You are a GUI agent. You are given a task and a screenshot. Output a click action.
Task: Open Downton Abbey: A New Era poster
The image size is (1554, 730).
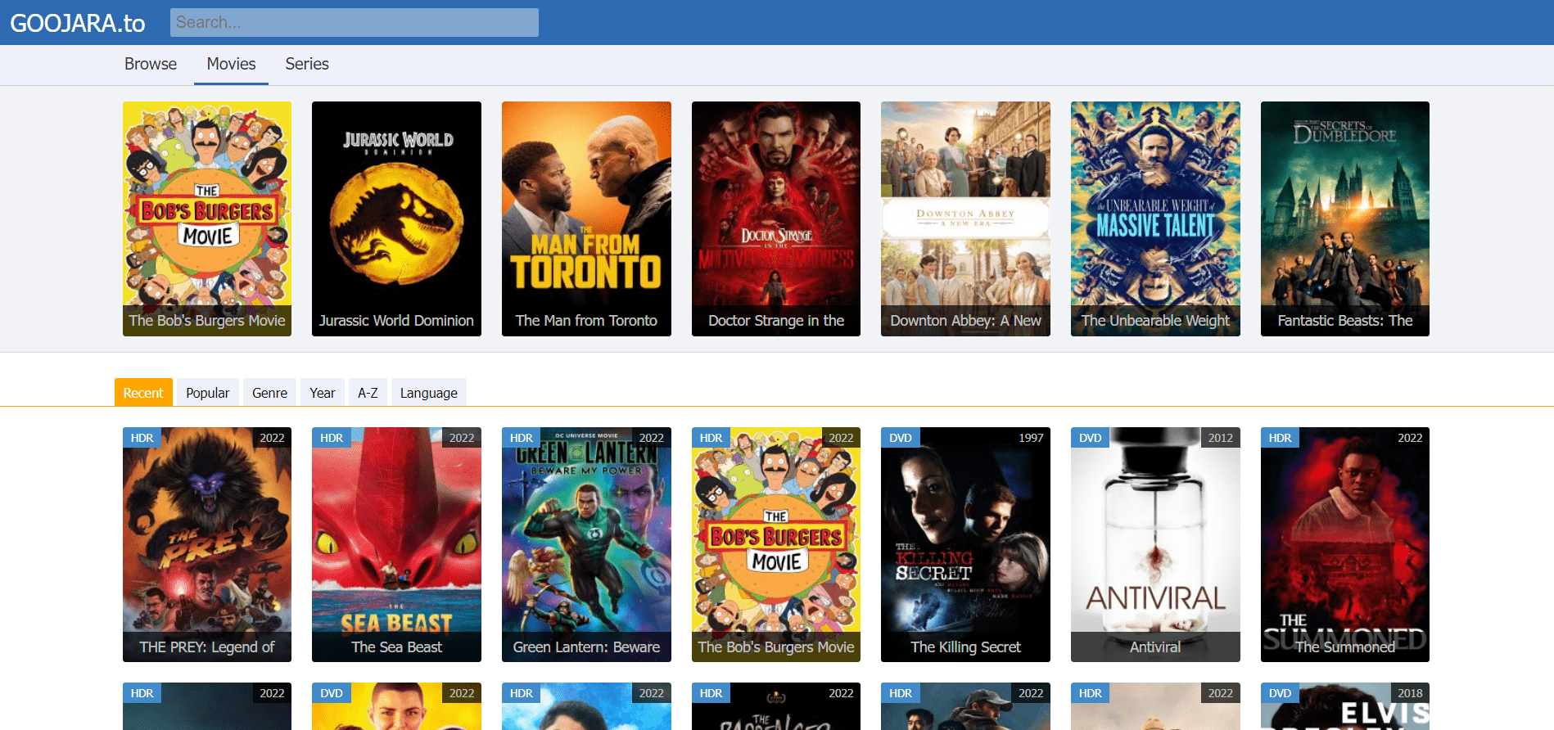[965, 219]
